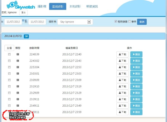Open the 帳號資訊 tab

[92, 6]
